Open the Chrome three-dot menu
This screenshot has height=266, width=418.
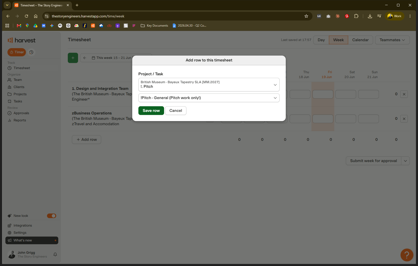[x=410, y=16]
